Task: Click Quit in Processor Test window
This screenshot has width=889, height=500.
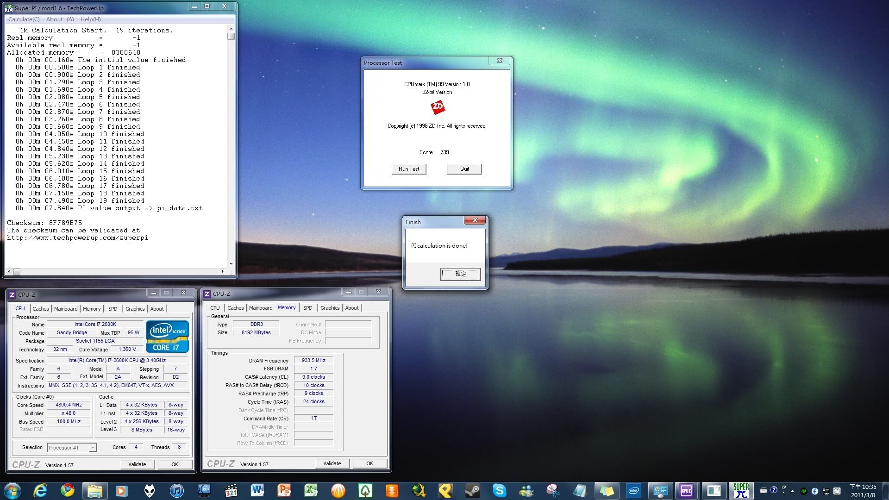Action: click(464, 169)
